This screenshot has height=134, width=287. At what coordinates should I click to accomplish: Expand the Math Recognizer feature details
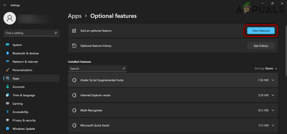pyautogui.click(x=273, y=110)
